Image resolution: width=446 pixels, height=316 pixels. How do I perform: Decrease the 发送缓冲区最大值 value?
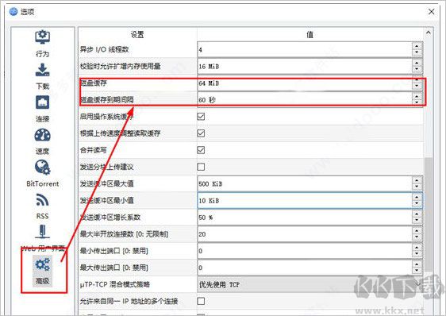pyautogui.click(x=417, y=187)
